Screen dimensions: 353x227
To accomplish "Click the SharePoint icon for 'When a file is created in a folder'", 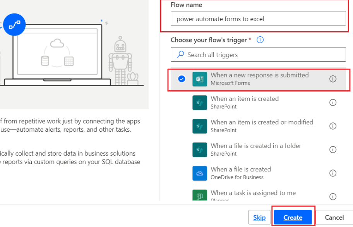I will (x=200, y=149).
